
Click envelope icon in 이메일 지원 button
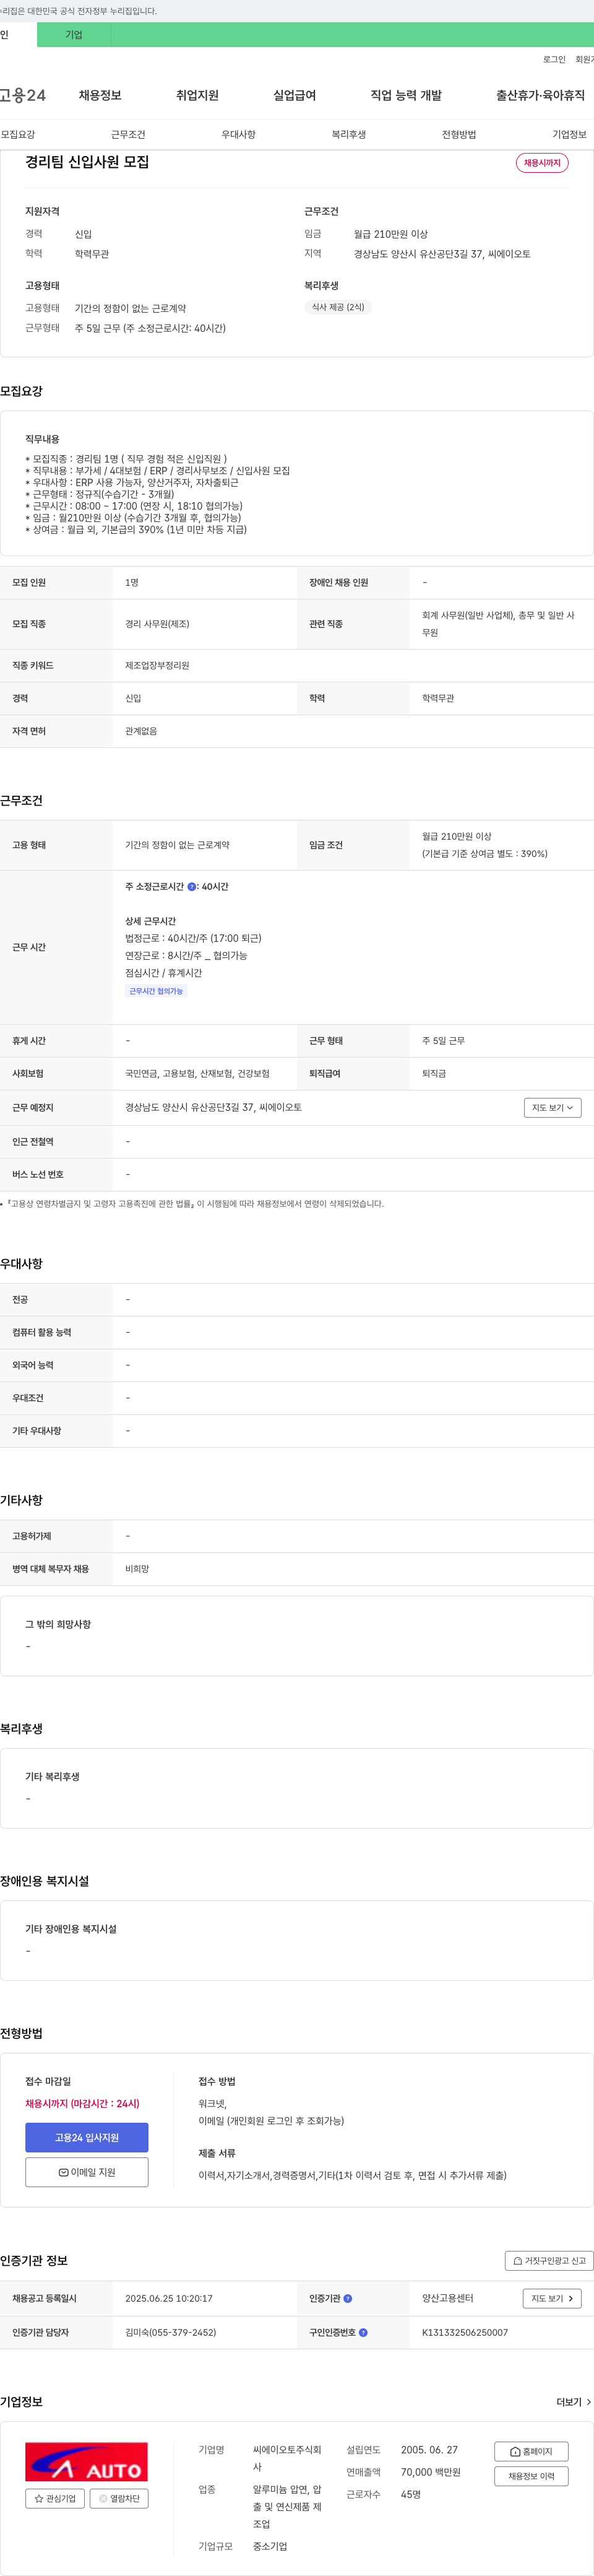(64, 2173)
